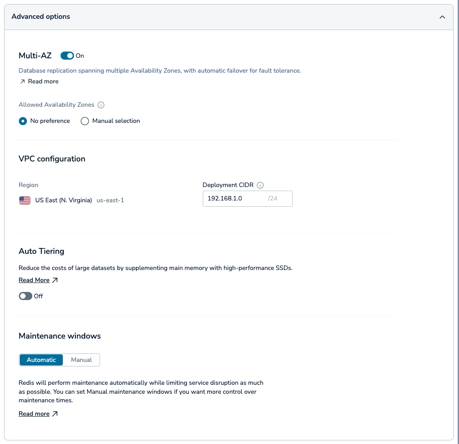
Task: Open the Multi-AZ Read more link
Action: pos(43,81)
